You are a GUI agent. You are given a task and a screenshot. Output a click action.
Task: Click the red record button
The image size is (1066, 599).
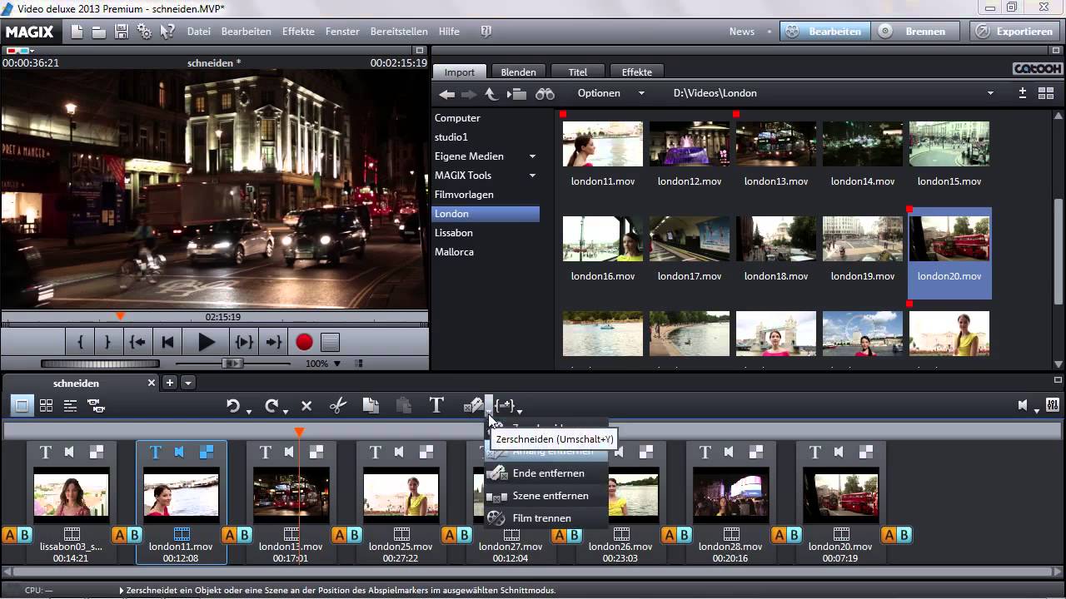[x=304, y=342]
